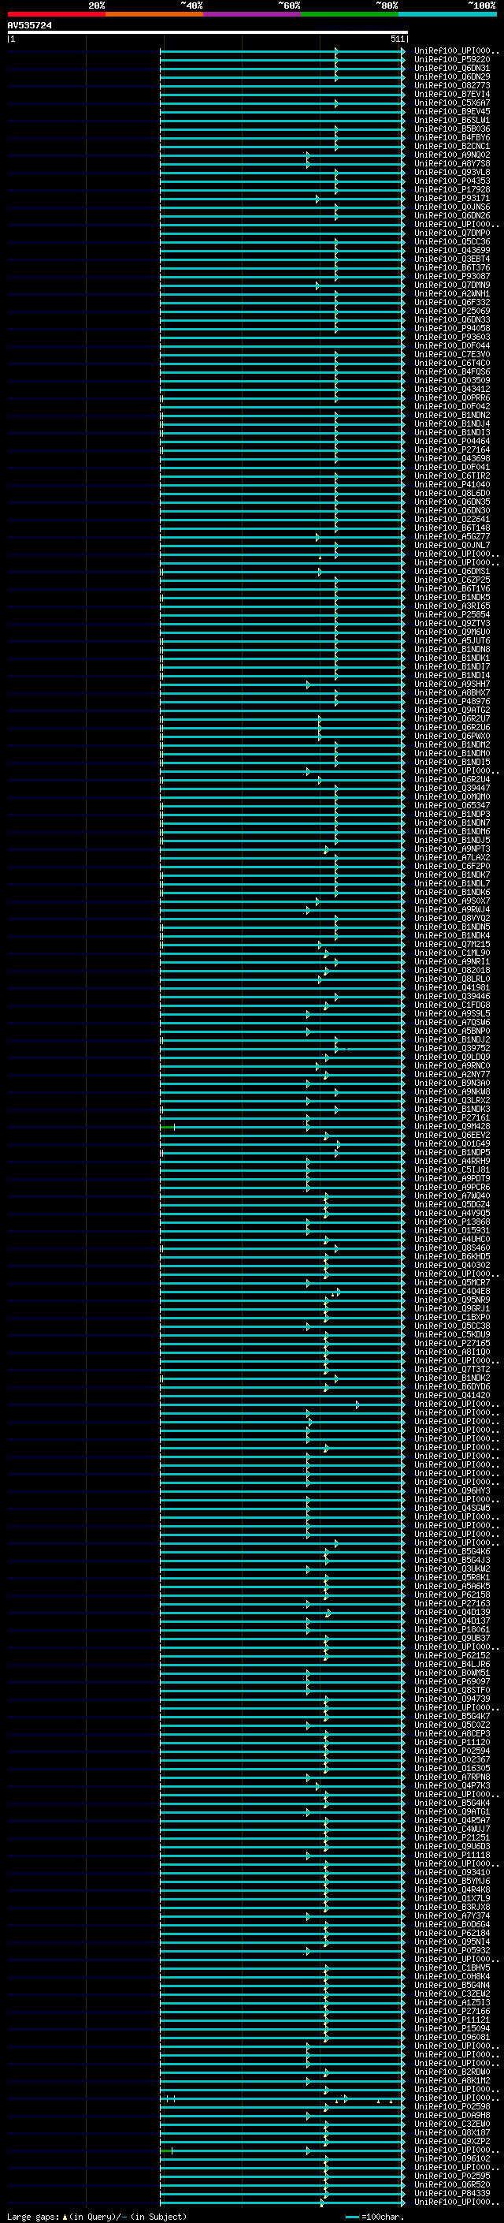The width and height of the screenshot is (504, 2223).
Task: Select the label UniRef100_B5B036
Action: point(452,129)
